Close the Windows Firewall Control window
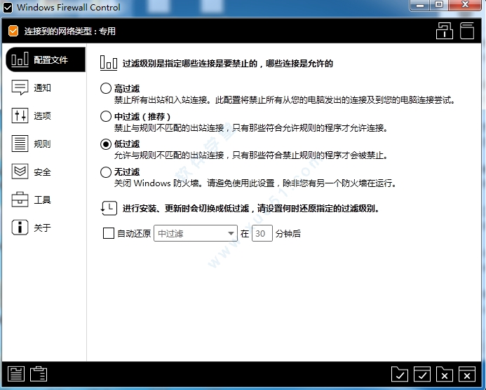The width and height of the screenshot is (486, 390). point(465,6)
